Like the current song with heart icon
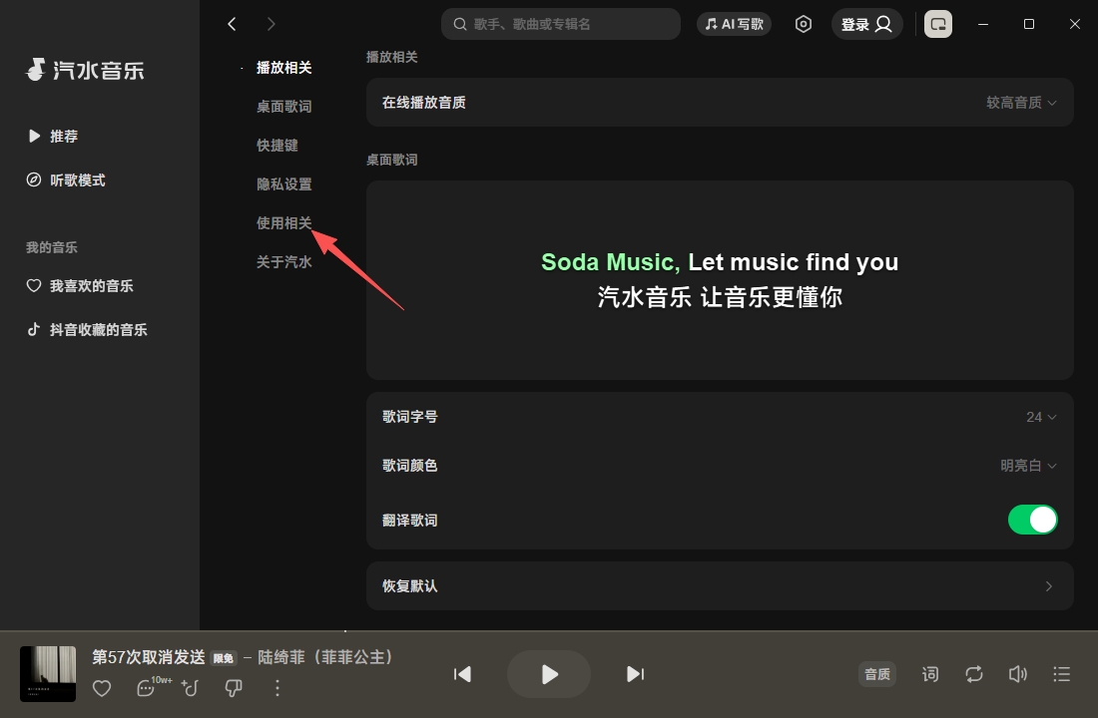This screenshot has width=1098, height=718. (x=102, y=689)
